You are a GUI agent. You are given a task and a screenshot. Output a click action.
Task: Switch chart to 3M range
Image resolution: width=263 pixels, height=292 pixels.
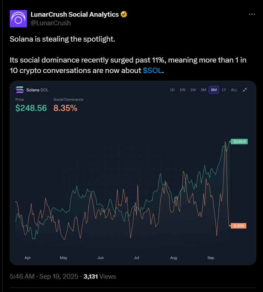tap(203, 90)
